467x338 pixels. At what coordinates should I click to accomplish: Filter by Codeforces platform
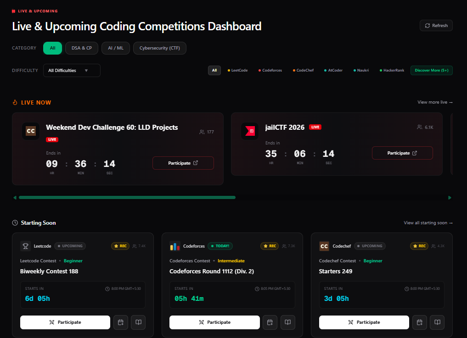(270, 71)
